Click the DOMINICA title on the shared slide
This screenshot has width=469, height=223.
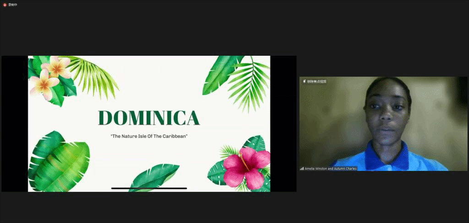tap(149, 118)
